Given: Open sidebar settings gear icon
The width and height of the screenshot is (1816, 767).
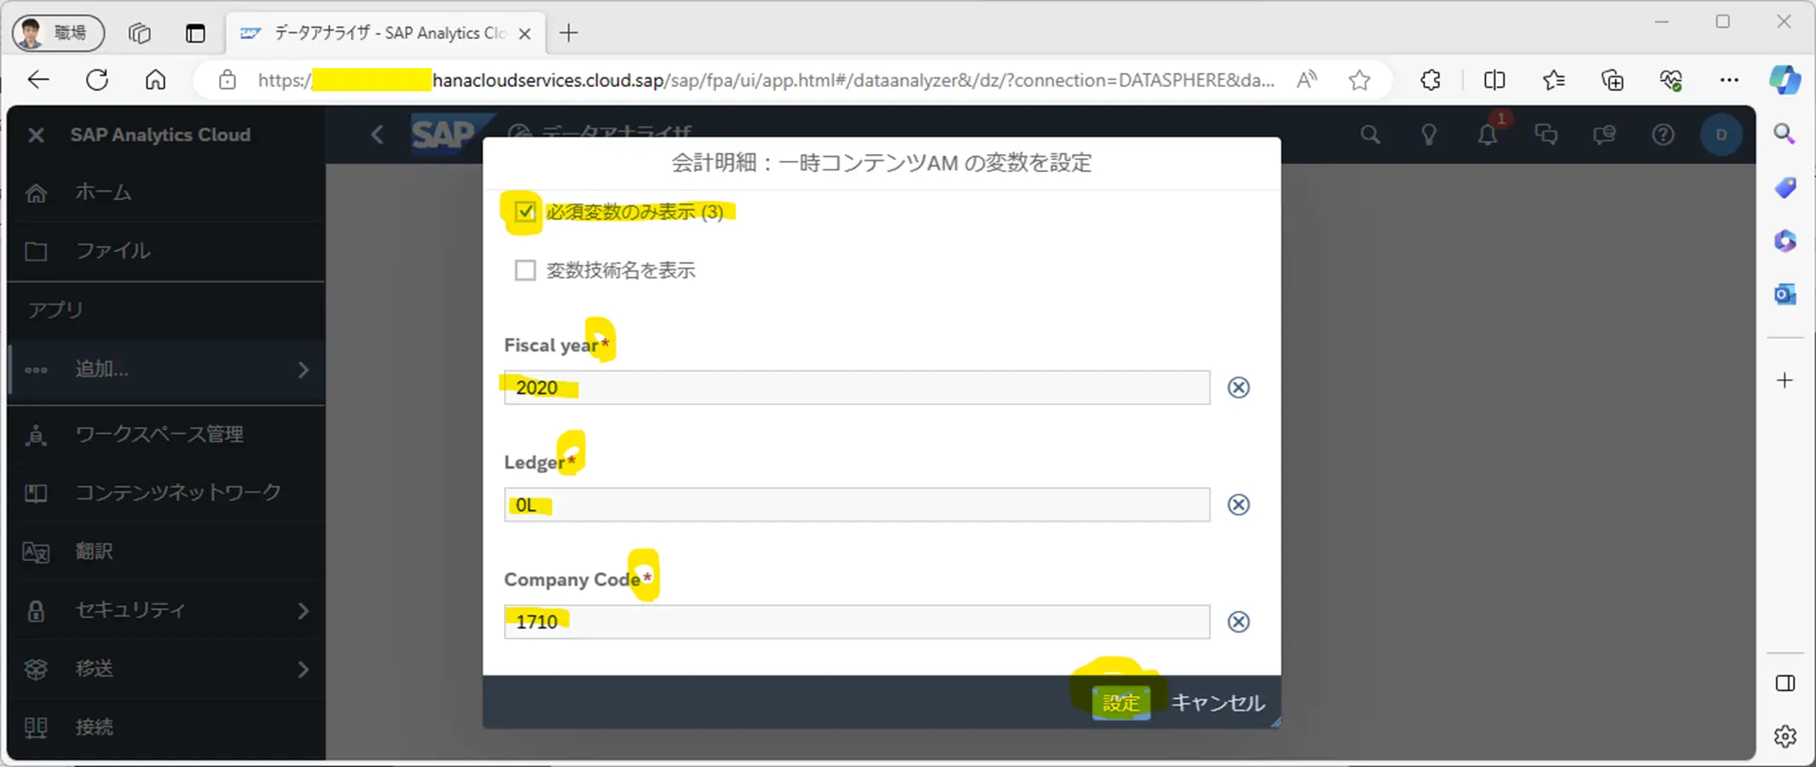Looking at the screenshot, I should pos(1784,736).
